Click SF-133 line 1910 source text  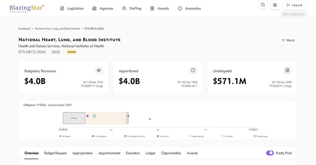(93, 82)
